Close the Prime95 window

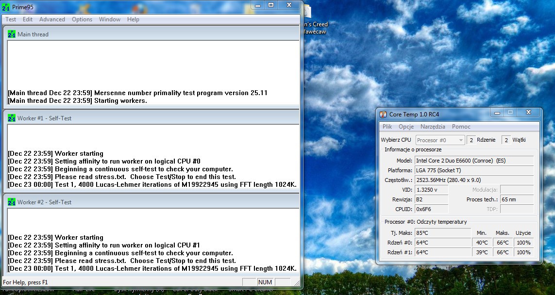click(289, 5)
